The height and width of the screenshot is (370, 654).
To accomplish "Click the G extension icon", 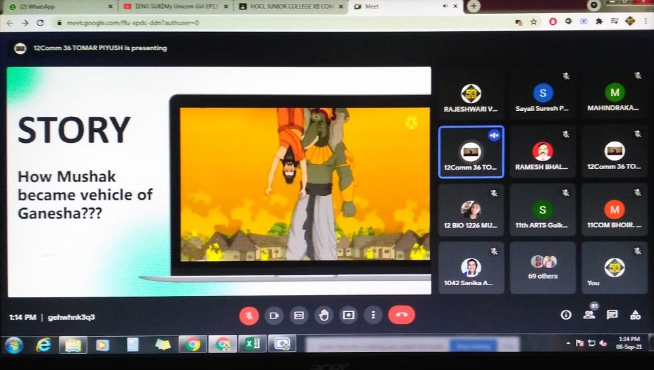I will (x=568, y=22).
